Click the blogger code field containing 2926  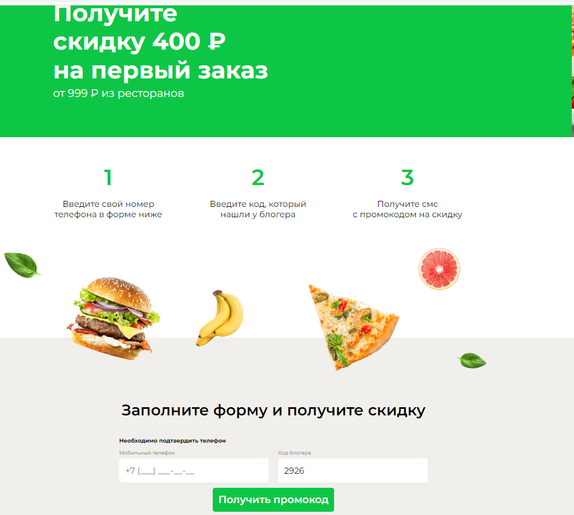click(353, 470)
